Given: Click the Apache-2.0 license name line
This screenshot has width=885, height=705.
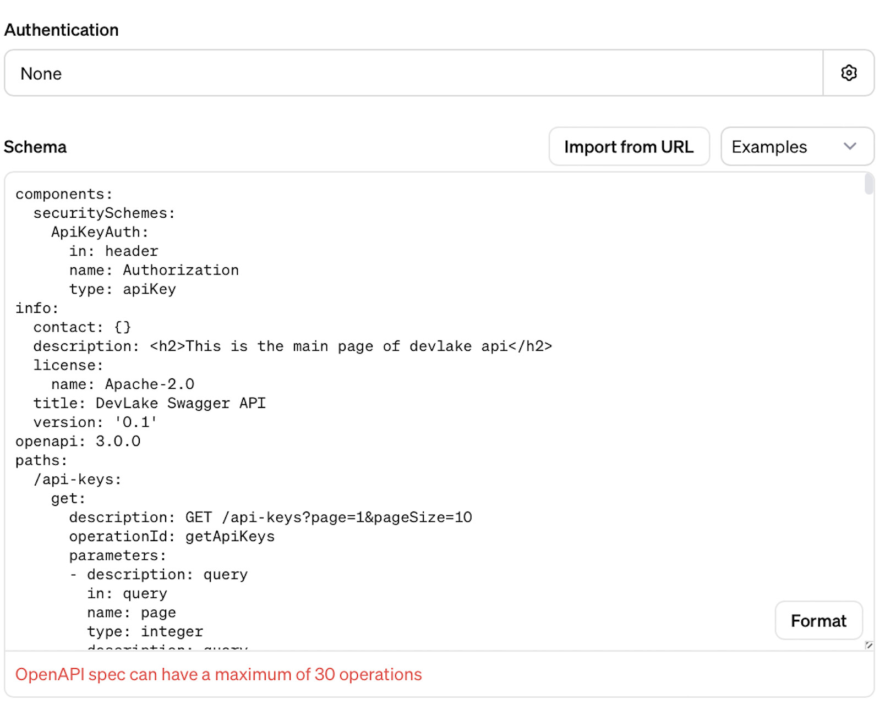Looking at the screenshot, I should (123, 384).
